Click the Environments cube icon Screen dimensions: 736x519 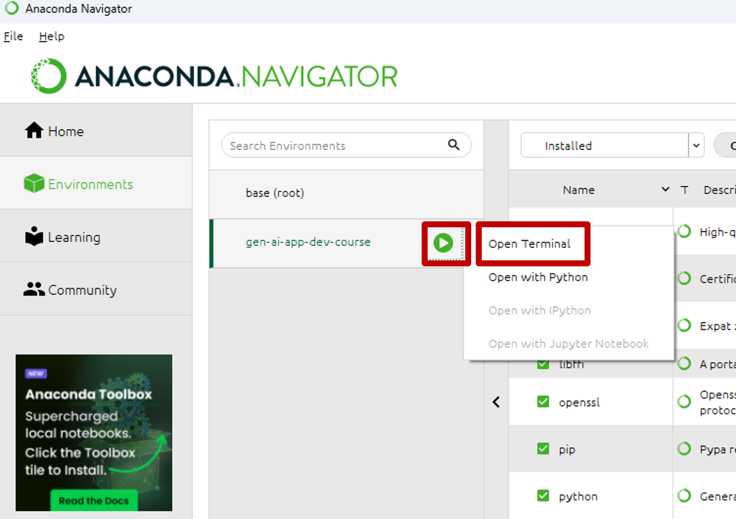(x=31, y=183)
